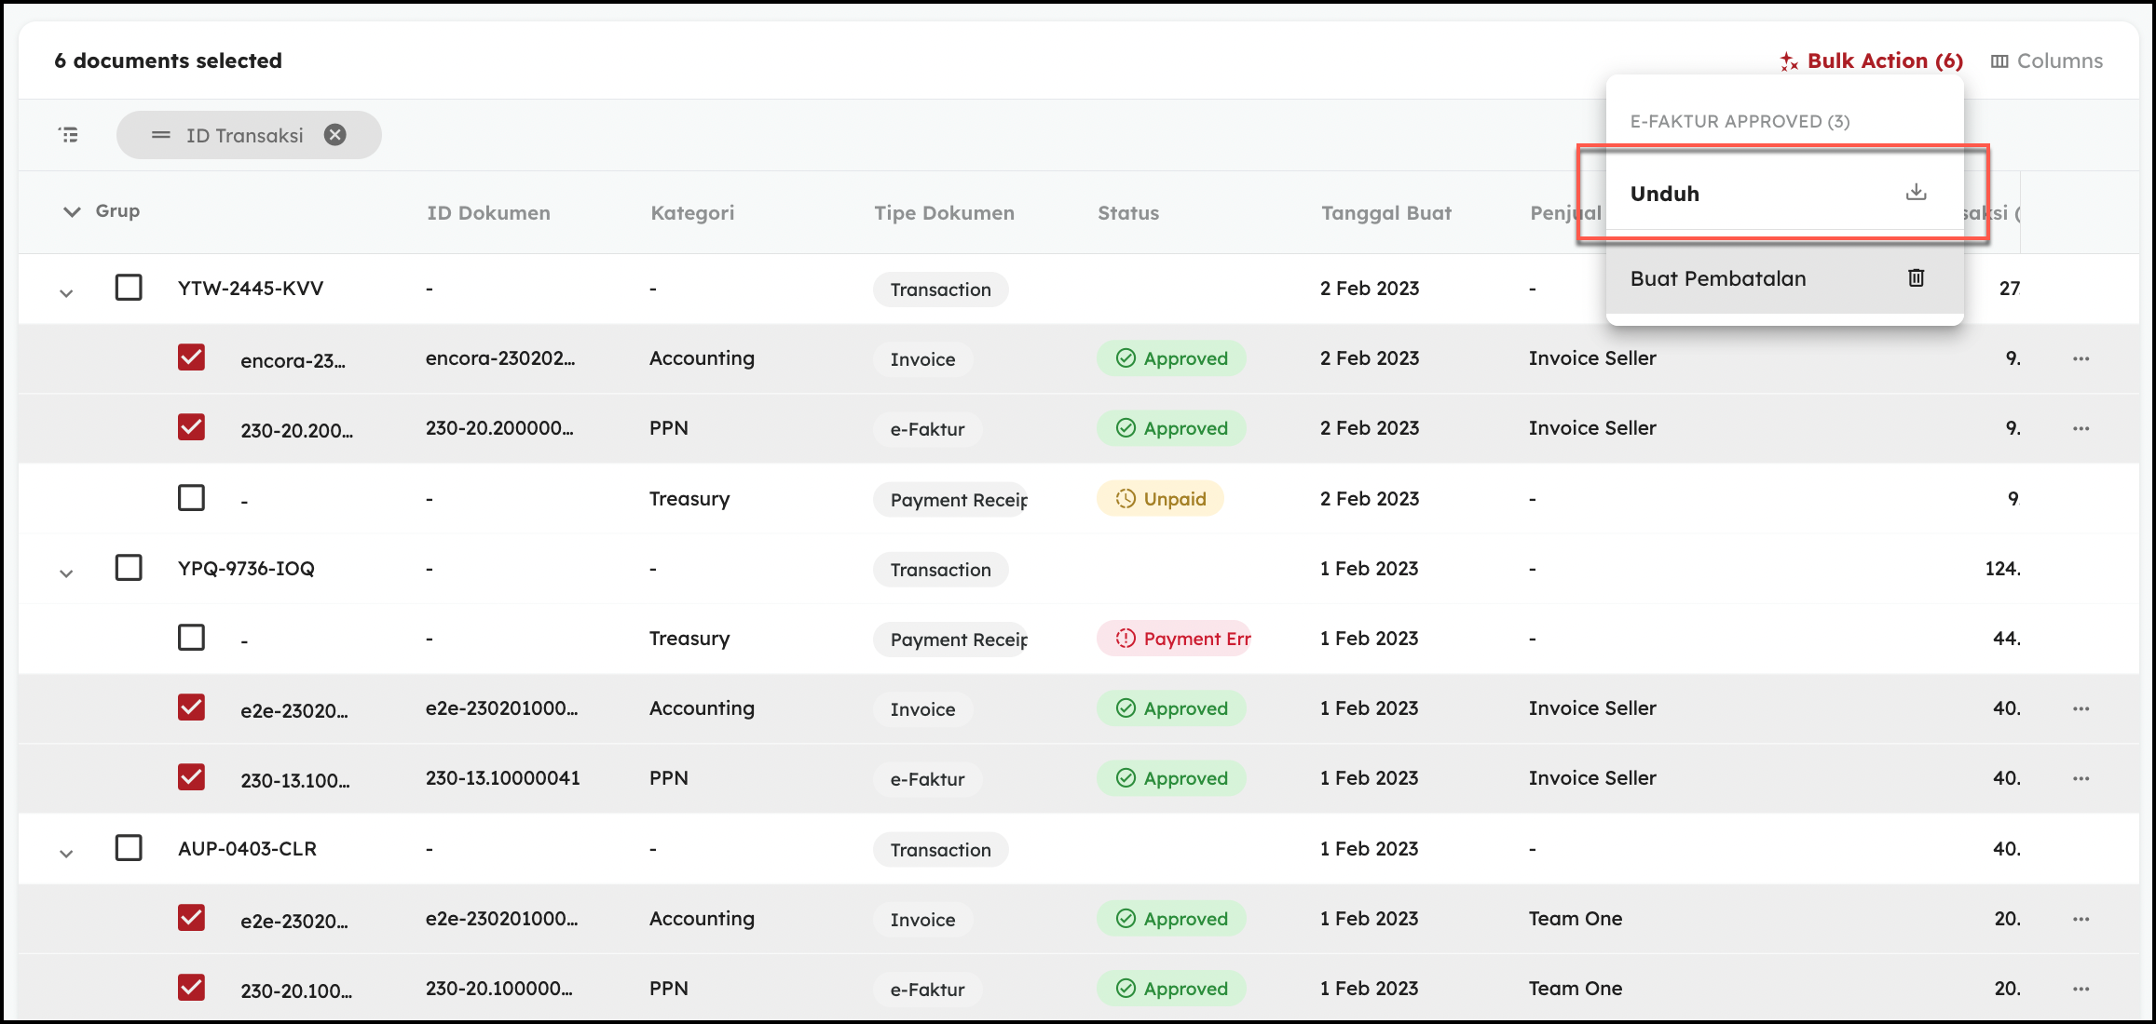Click the Bulk Action sparkle icon

tap(1788, 61)
